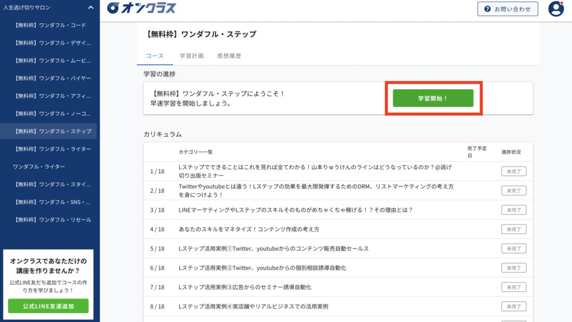Open lesson 3 about LINEマーケティング
The height and width of the screenshot is (322, 572).
tap(295, 210)
